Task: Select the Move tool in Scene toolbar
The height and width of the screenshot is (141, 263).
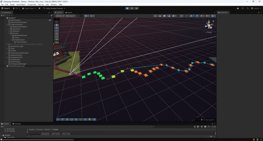Action: click(x=57, y=28)
